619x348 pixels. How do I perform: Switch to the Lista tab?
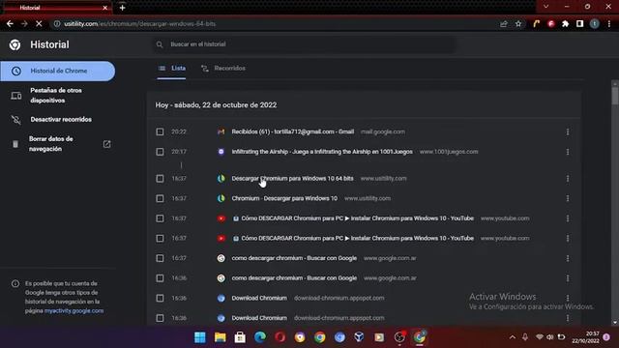coord(171,69)
